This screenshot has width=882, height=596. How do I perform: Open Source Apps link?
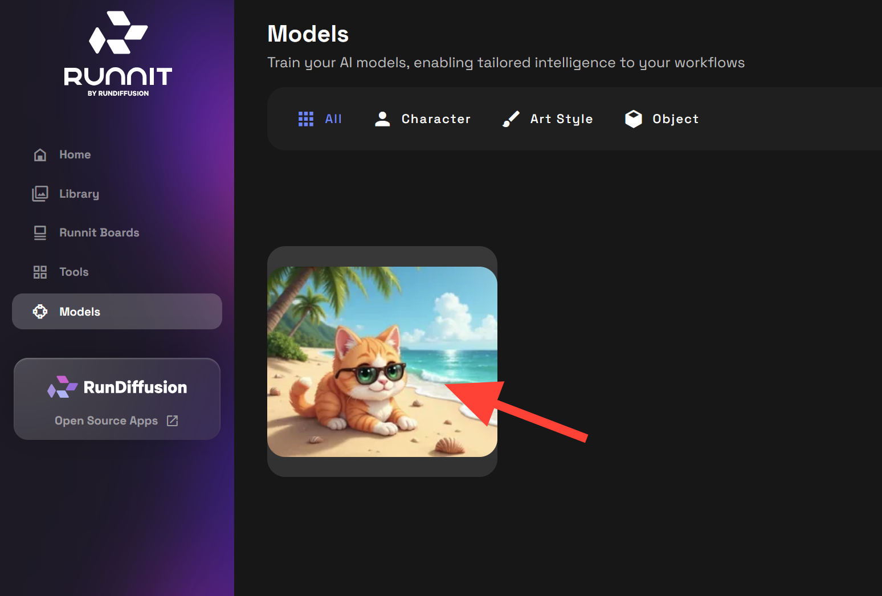106,421
